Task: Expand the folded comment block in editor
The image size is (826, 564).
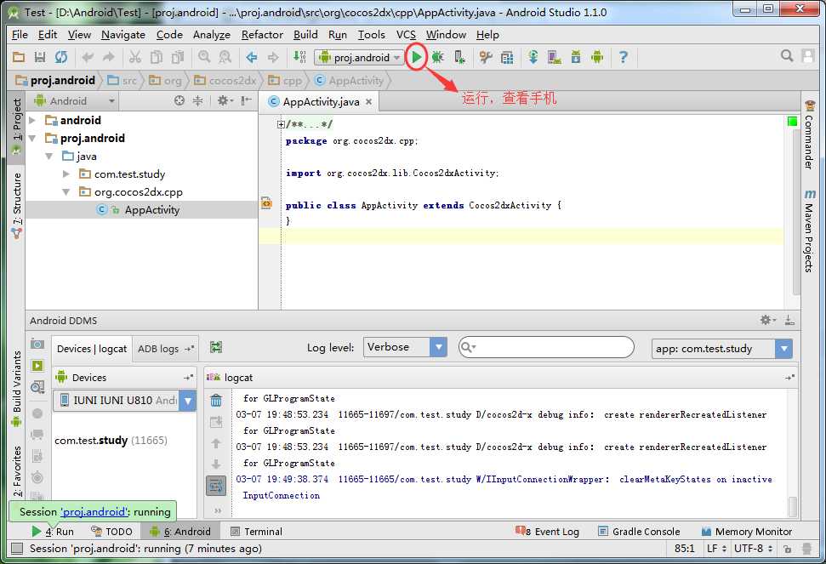Action: pyautogui.click(x=281, y=125)
